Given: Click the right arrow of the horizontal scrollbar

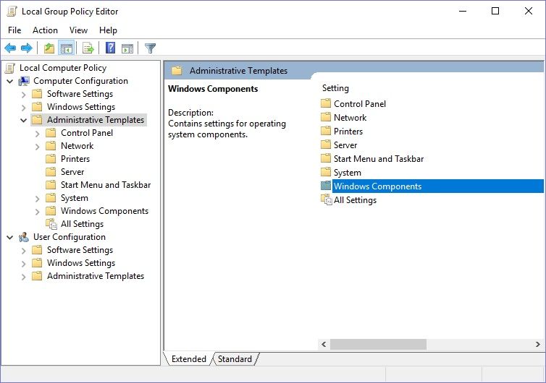Looking at the screenshot, I should click(x=537, y=344).
